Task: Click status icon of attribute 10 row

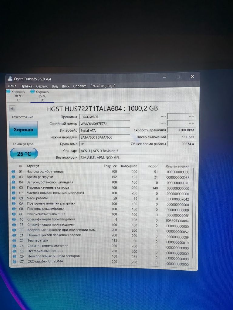Action: tap(14, 219)
